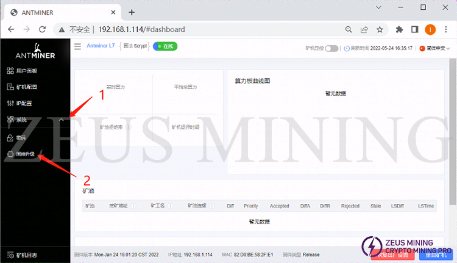The image size is (457, 263).
Task: Open 矿机日志 miner log page
Action: click(22, 255)
